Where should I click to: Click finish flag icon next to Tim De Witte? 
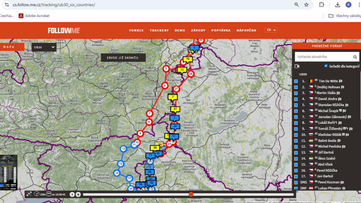pyautogui.click(x=341, y=81)
